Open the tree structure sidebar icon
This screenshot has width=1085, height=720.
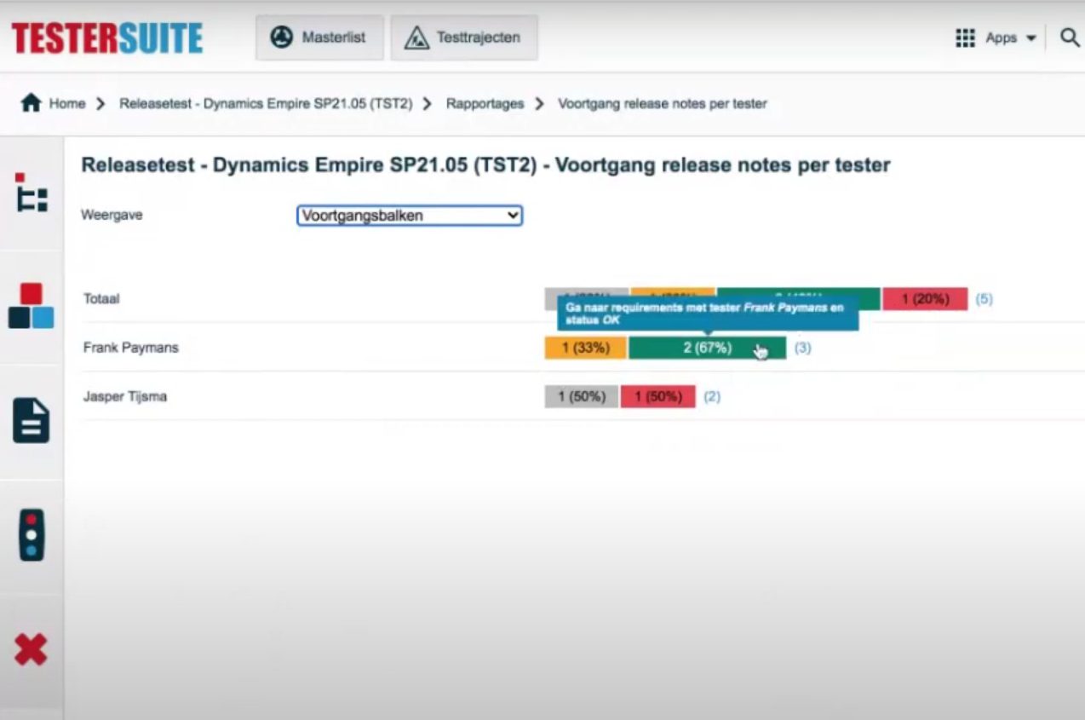pyautogui.click(x=32, y=193)
